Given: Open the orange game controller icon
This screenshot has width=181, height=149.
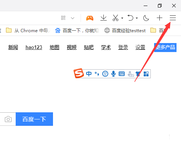Looking at the screenshot, I should coord(90,18).
